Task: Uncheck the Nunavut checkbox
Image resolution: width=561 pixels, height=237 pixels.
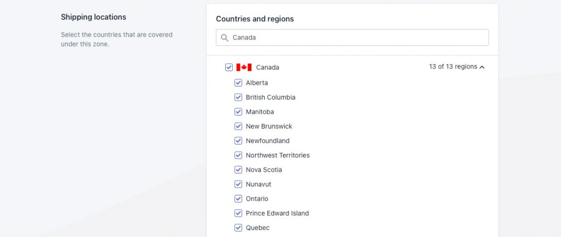Action: pos(238,184)
